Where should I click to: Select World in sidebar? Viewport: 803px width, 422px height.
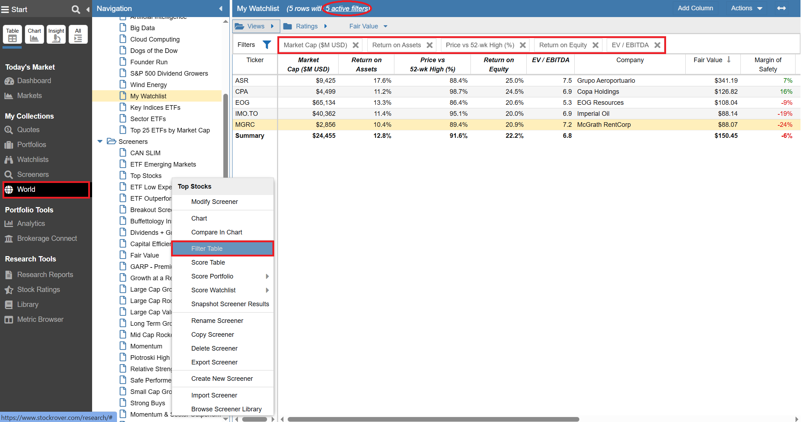[x=46, y=189]
